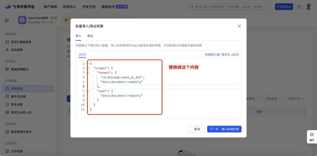This screenshot has height=156, width=317.
Task: Click the search magnifier icon
Action: click(191, 7)
